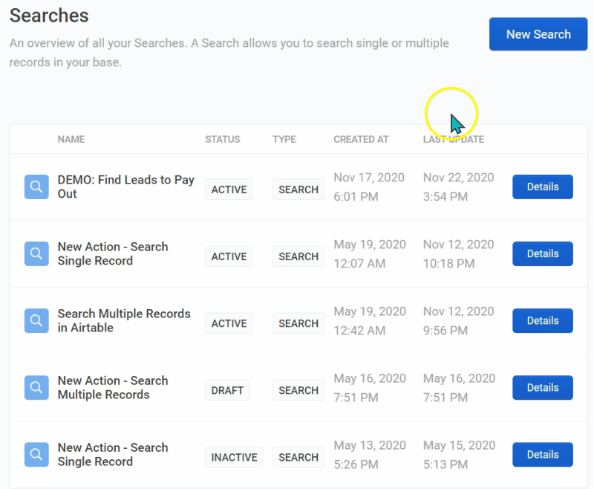Viewport: 594px width, 489px height.
Task: Click the LAST UPDATE column header
Action: coord(453,139)
